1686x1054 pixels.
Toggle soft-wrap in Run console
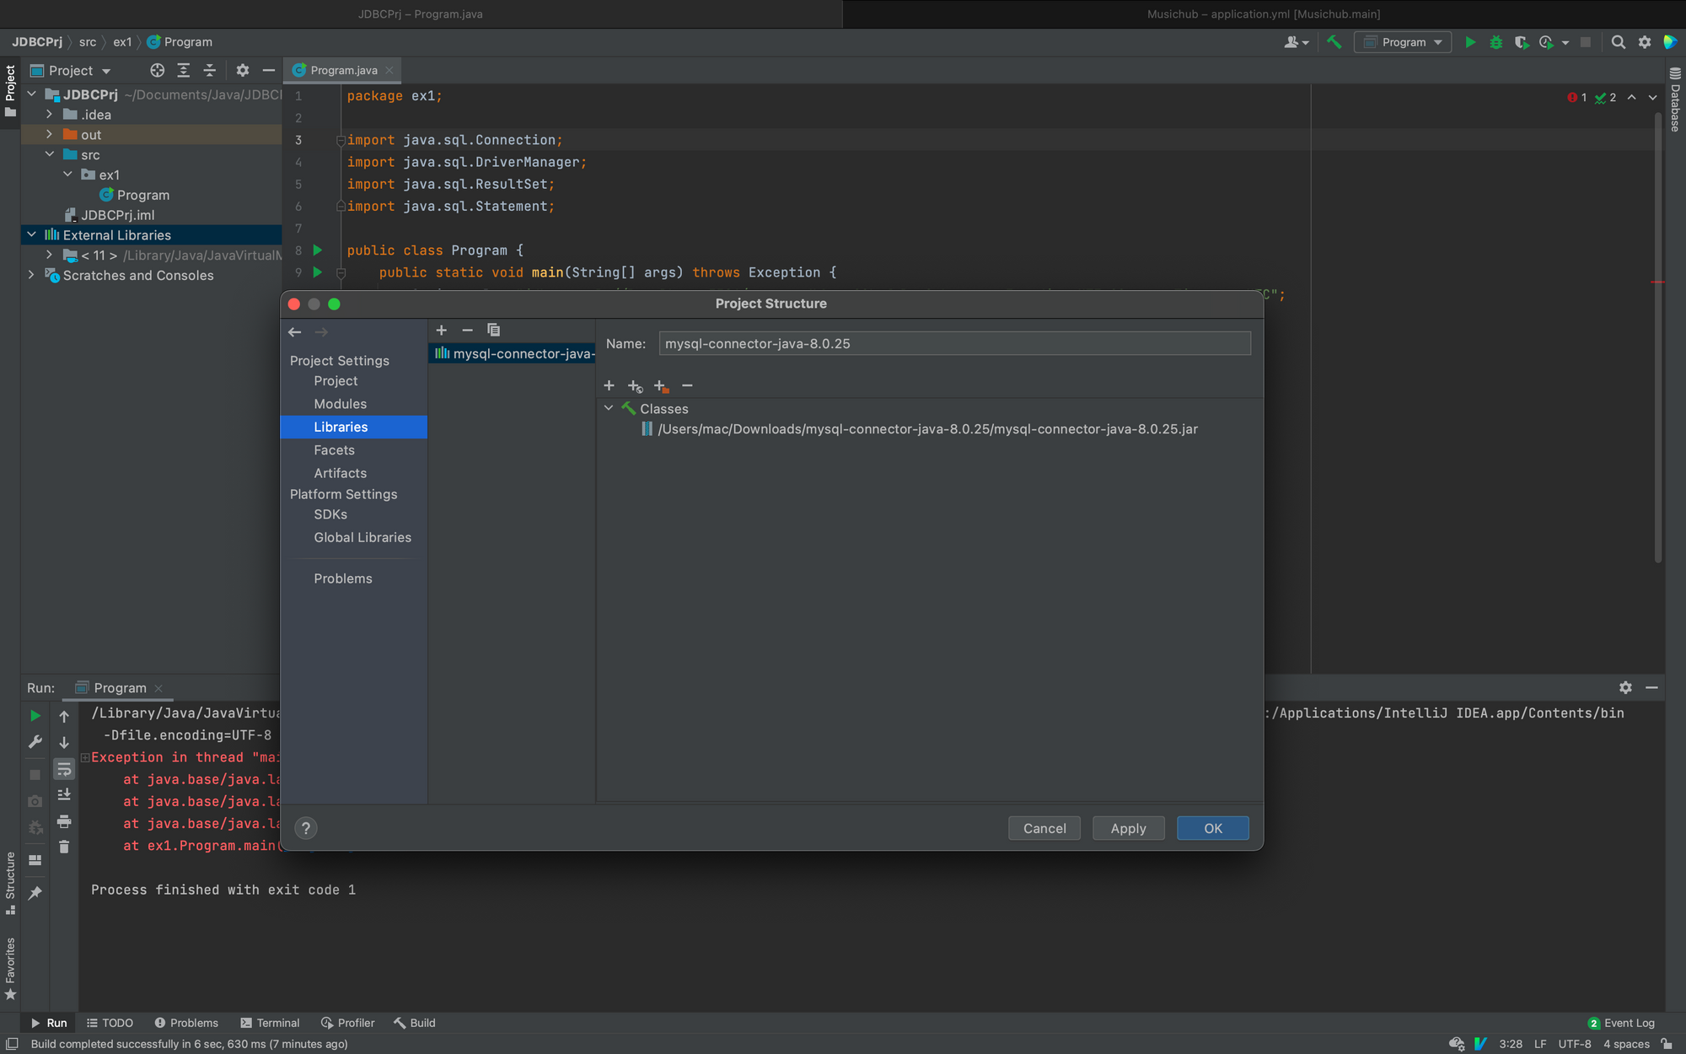64,769
